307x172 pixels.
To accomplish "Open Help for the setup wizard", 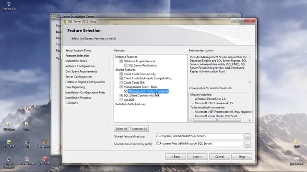I will (x=242, y=157).
